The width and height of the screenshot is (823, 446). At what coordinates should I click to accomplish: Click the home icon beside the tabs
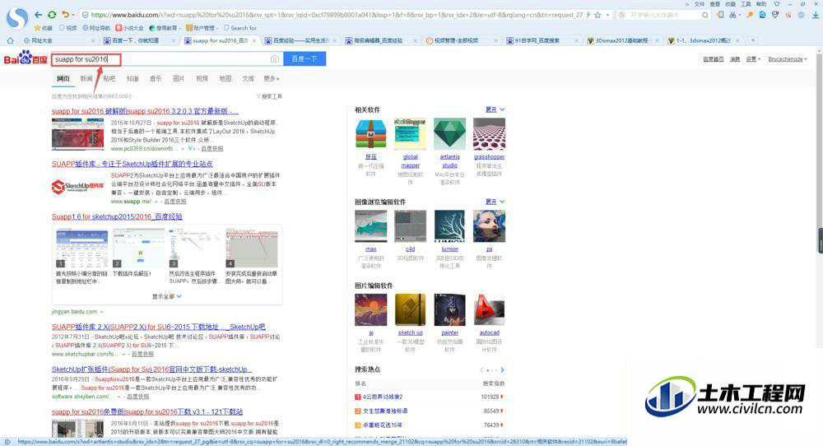(x=10, y=40)
